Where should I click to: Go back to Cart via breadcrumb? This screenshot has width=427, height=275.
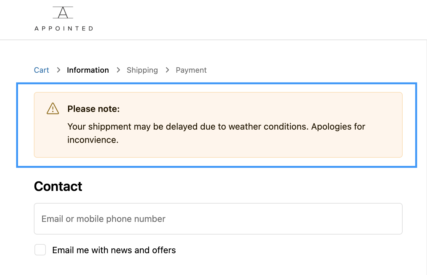(x=41, y=70)
